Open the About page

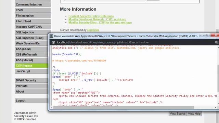coord(31,92)
